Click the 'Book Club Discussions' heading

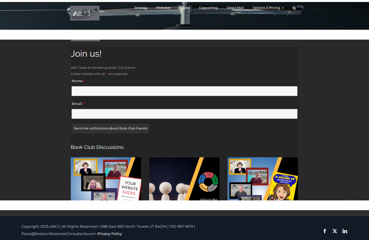click(x=97, y=147)
